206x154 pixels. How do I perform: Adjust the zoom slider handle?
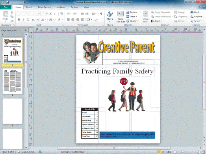click(x=182, y=152)
